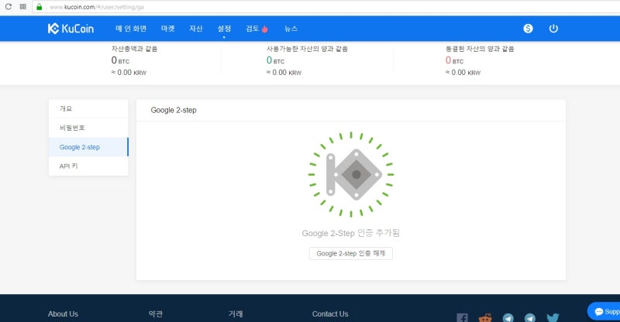Image resolution: width=620 pixels, height=322 pixels.
Task: Open the Support chat bubble
Action: (604, 311)
